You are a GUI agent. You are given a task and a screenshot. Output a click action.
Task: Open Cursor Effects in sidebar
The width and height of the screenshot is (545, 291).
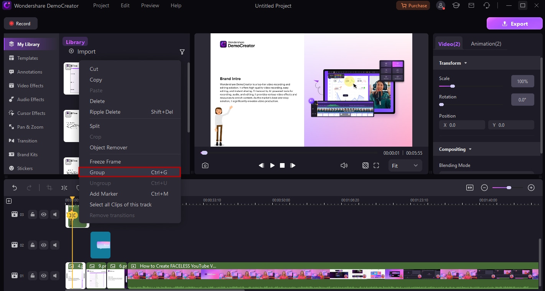tap(31, 113)
